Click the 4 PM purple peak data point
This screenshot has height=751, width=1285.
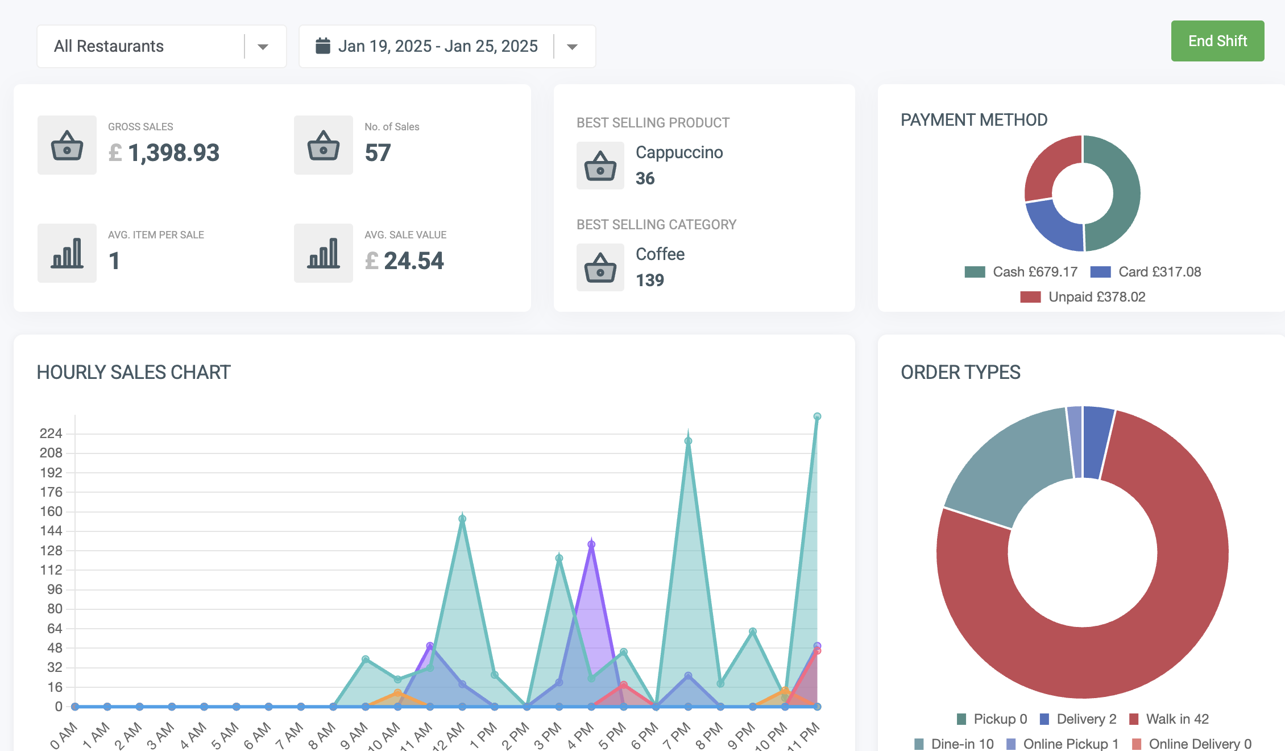(591, 544)
